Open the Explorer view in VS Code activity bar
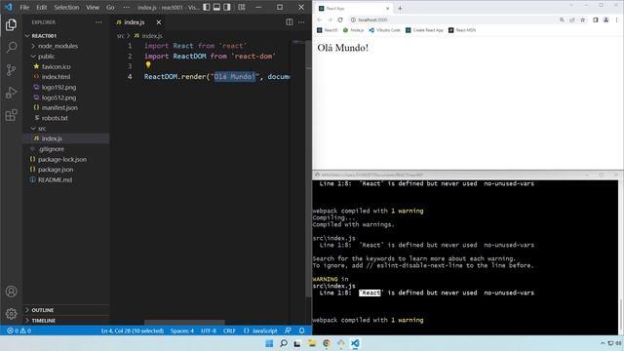The width and height of the screenshot is (624, 351). point(11,25)
